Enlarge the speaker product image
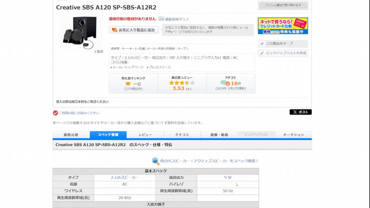The height and width of the screenshot is (208, 370). 99,51
